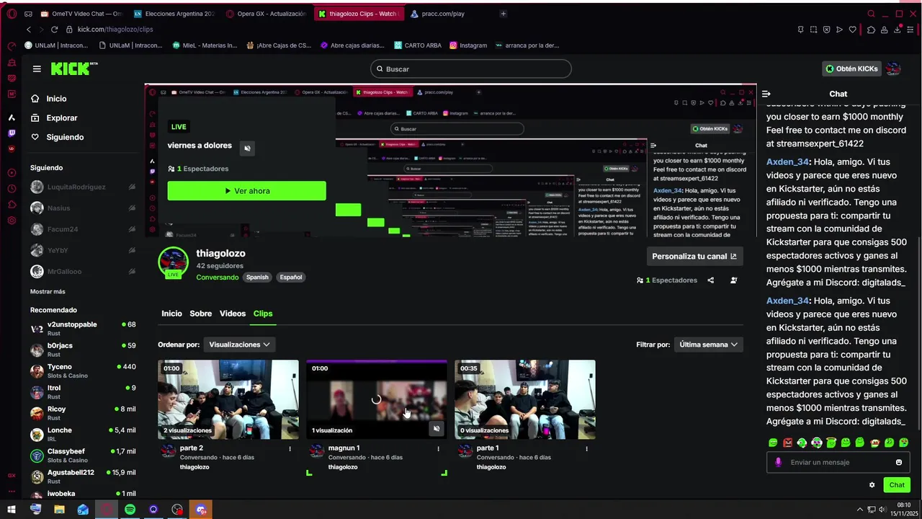
Task: Click the Enviar un mensaje field
Action: [839, 463]
